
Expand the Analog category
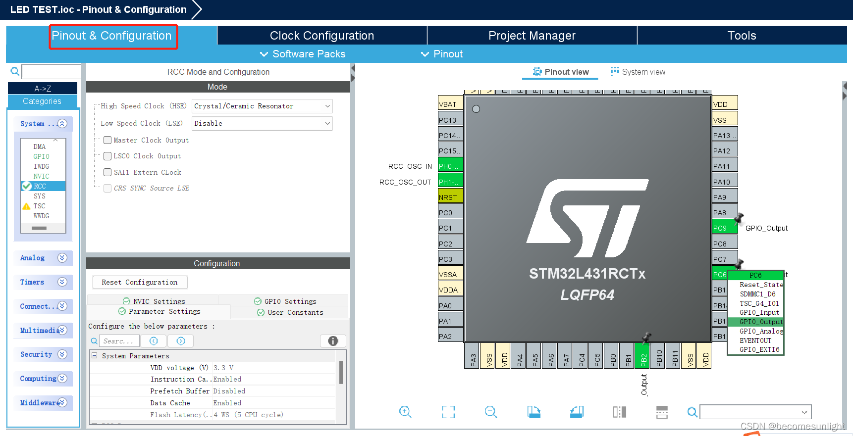(62, 258)
